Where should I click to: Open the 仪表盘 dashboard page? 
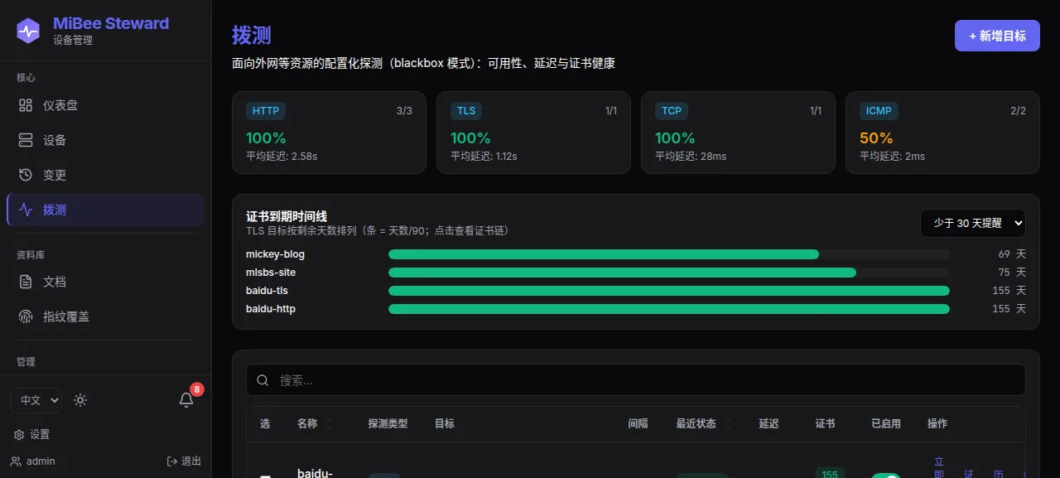[x=105, y=105]
